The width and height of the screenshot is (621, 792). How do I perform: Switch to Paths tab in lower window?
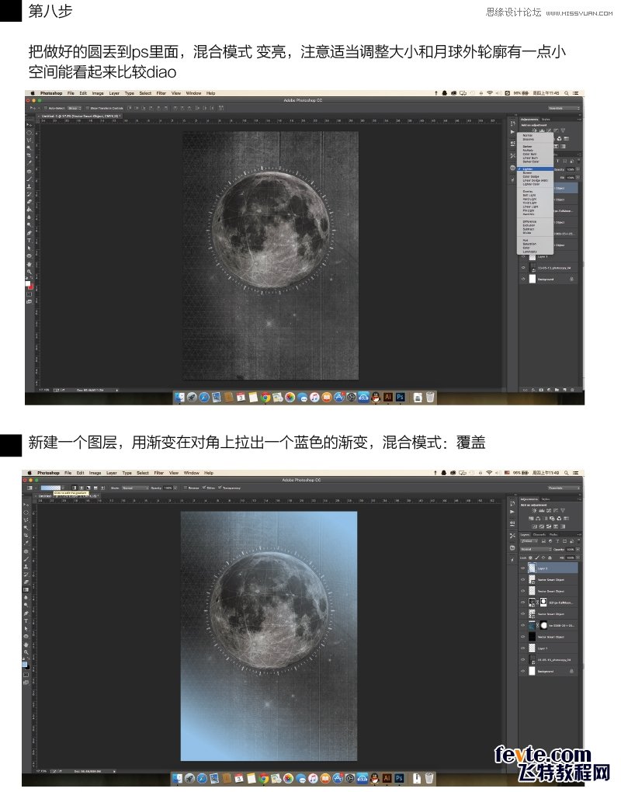point(553,535)
